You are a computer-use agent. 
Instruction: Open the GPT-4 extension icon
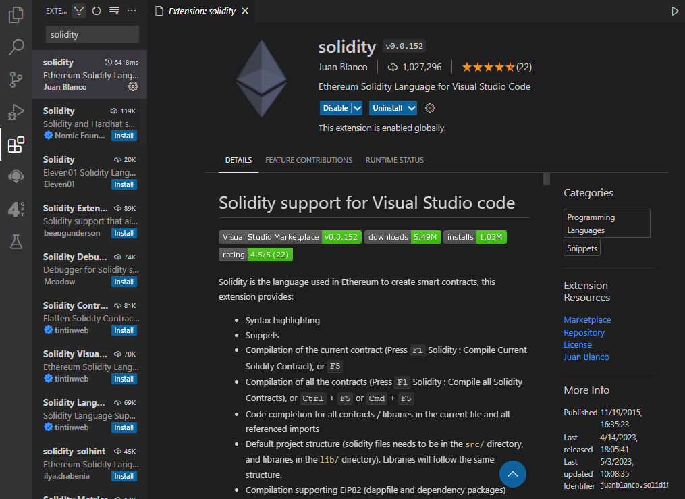16,209
